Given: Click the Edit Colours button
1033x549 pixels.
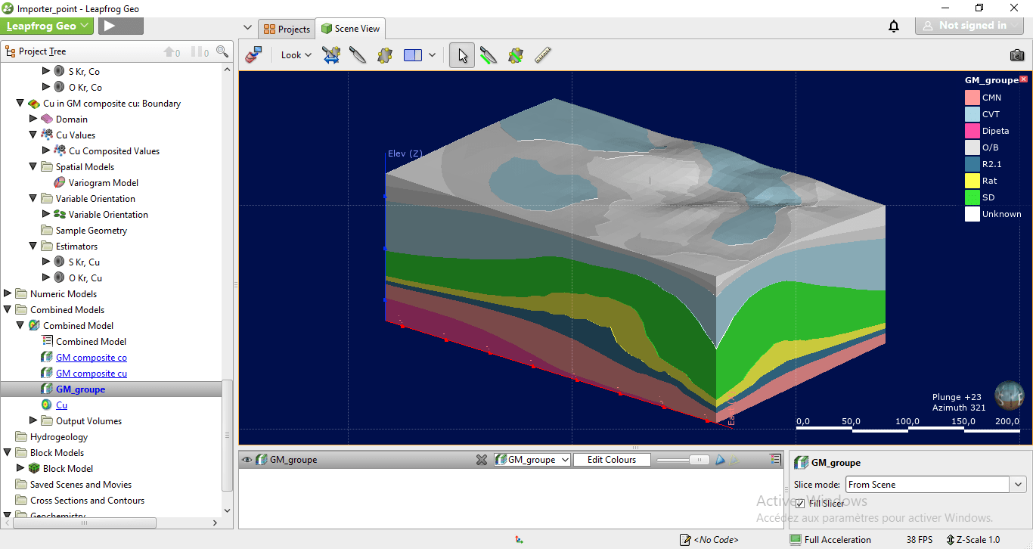Looking at the screenshot, I should [x=611, y=459].
